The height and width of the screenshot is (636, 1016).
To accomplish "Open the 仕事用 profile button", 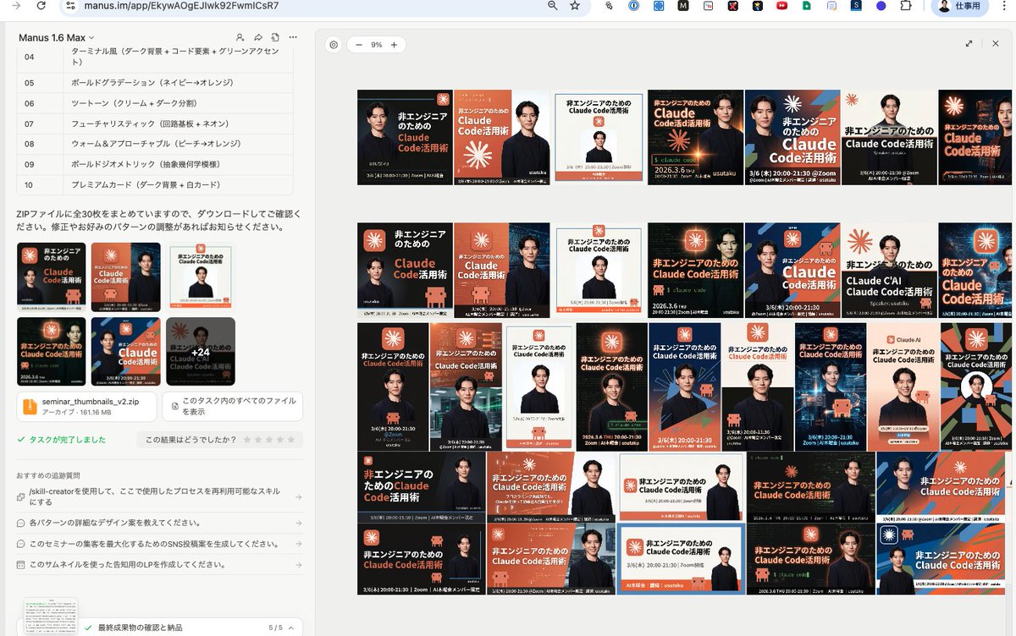I will (959, 6).
